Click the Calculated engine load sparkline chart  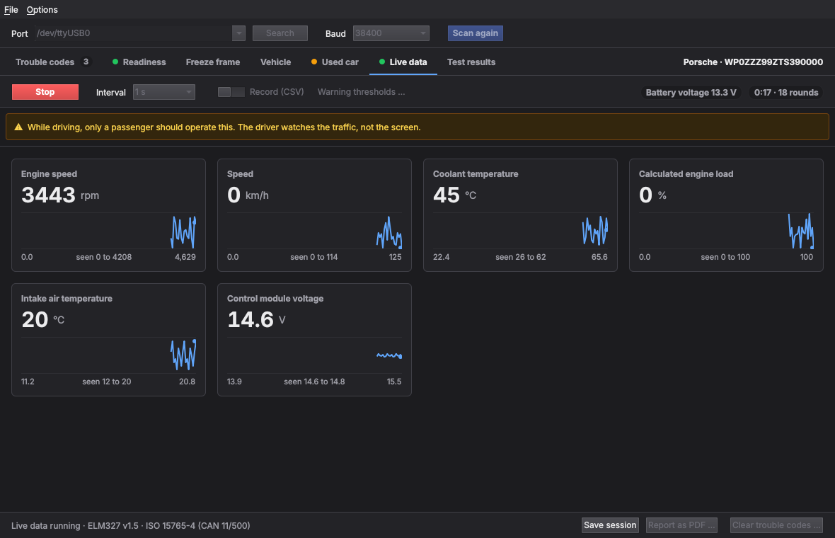point(726,231)
